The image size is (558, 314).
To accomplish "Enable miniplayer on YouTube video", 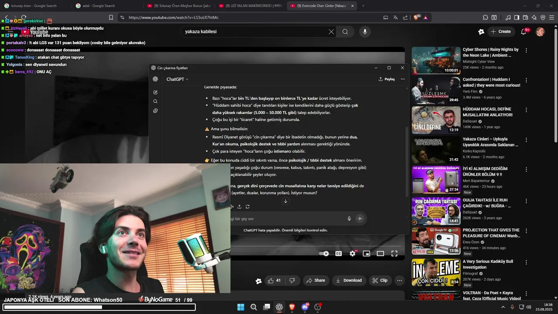I will pos(367,253).
